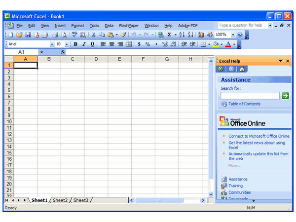
Task: Toggle Italic formatting button
Action: tap(84, 44)
